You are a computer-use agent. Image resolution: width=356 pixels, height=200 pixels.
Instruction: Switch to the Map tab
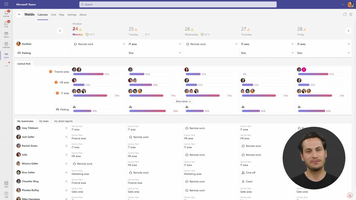click(62, 15)
